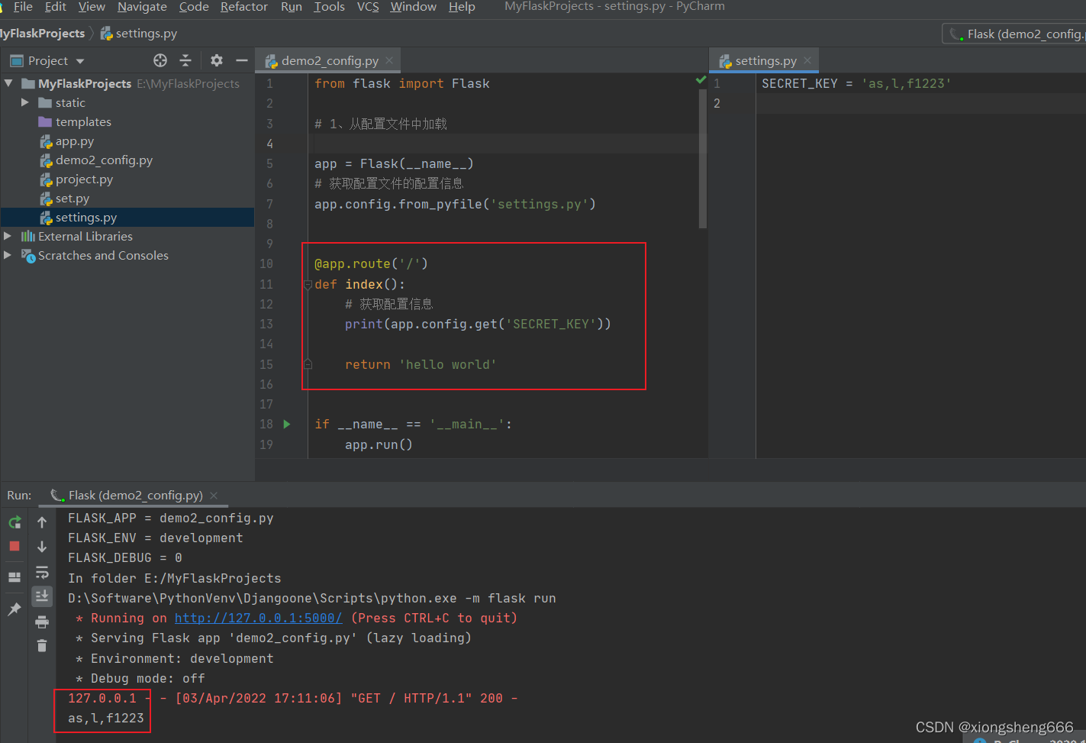Click the green run gutter arrow on line 18
The image size is (1086, 743).
tap(287, 424)
